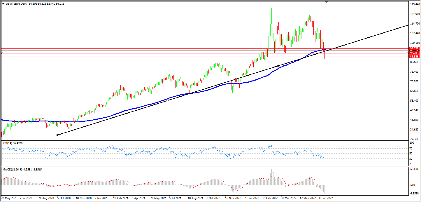The height and width of the screenshot is (202, 421).
Task: Select the trendline's upper anchor point
Action: [x=278, y=66]
